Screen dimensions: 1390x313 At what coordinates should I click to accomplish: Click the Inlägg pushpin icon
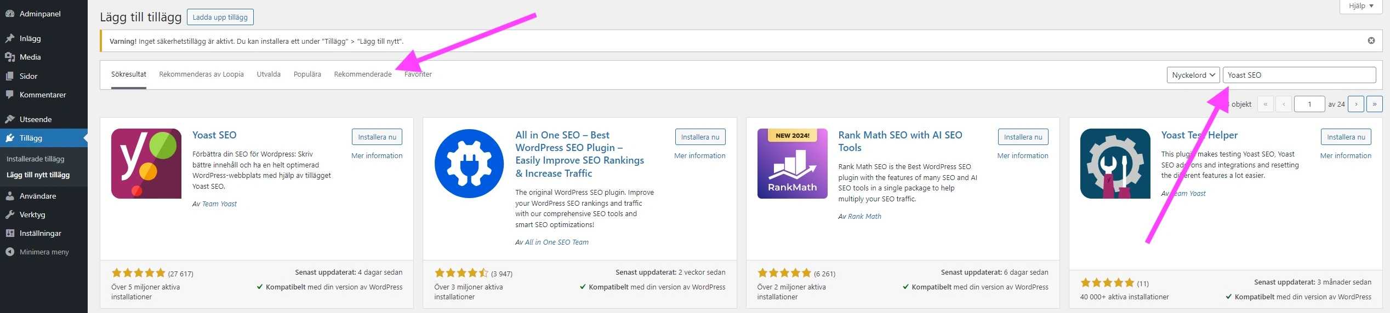coord(10,38)
